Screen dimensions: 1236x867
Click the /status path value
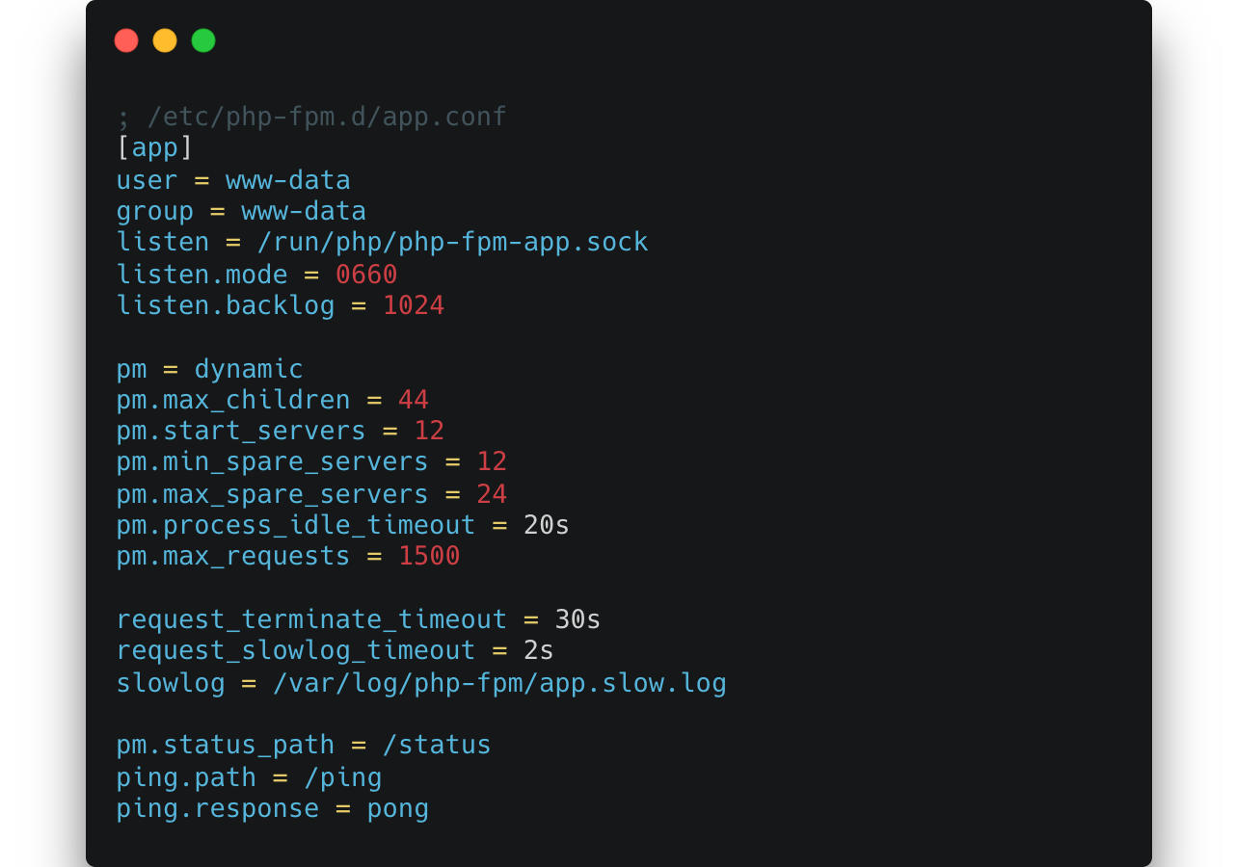coord(437,746)
